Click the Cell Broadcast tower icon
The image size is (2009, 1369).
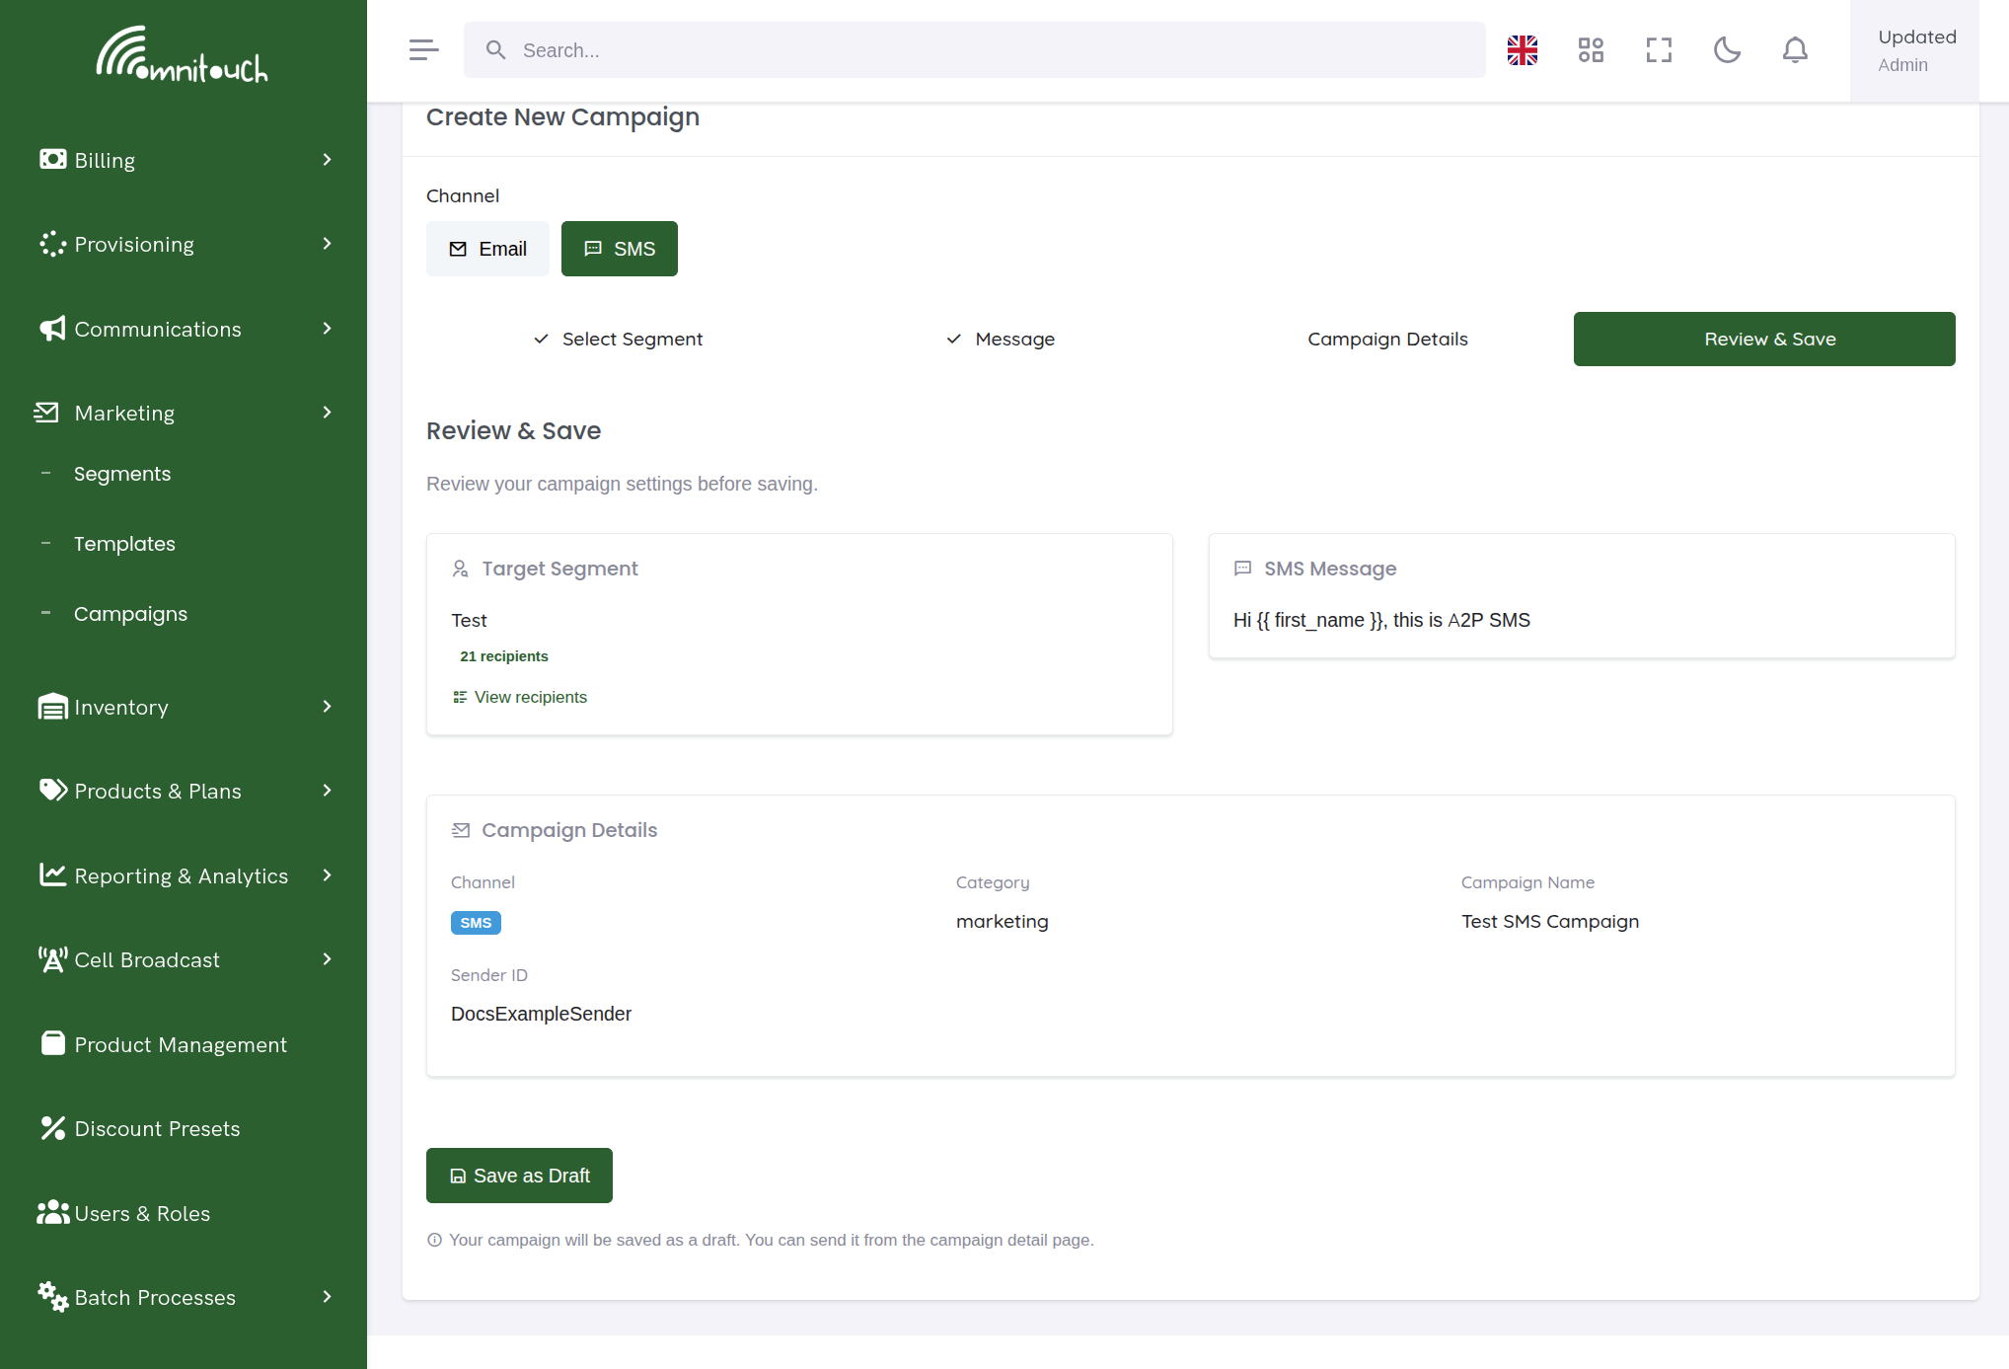[x=53, y=959]
